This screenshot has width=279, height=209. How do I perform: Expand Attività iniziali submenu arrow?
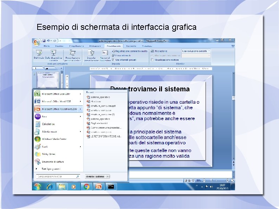[80, 132]
